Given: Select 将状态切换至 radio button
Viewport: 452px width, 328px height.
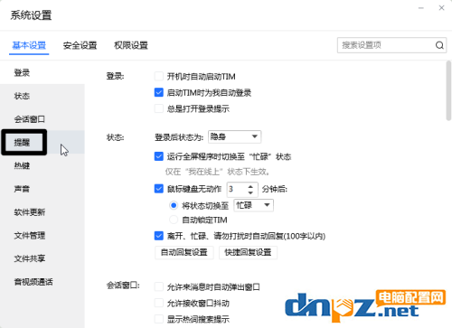Looking at the screenshot, I should (x=174, y=205).
